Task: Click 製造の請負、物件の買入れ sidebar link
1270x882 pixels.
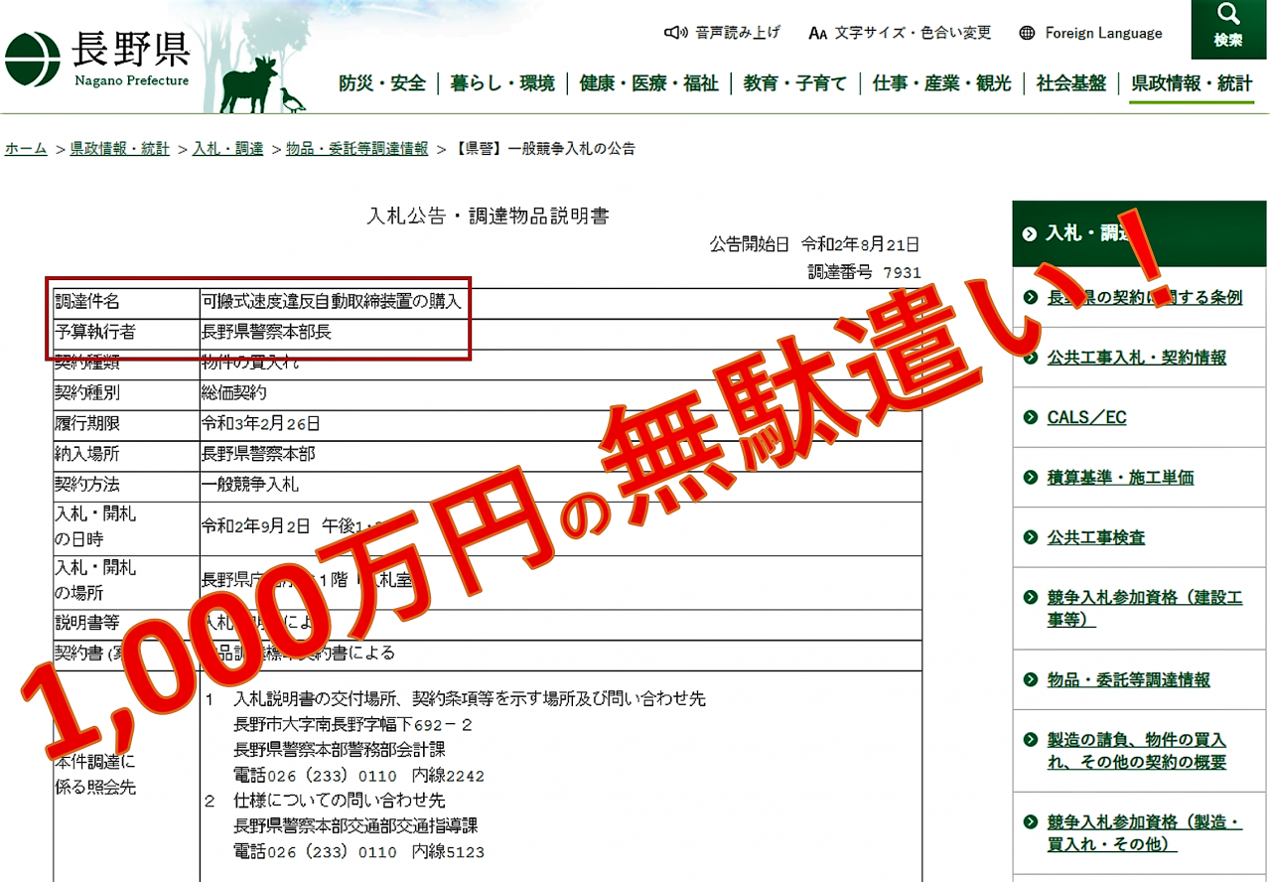Action: click(x=1136, y=751)
